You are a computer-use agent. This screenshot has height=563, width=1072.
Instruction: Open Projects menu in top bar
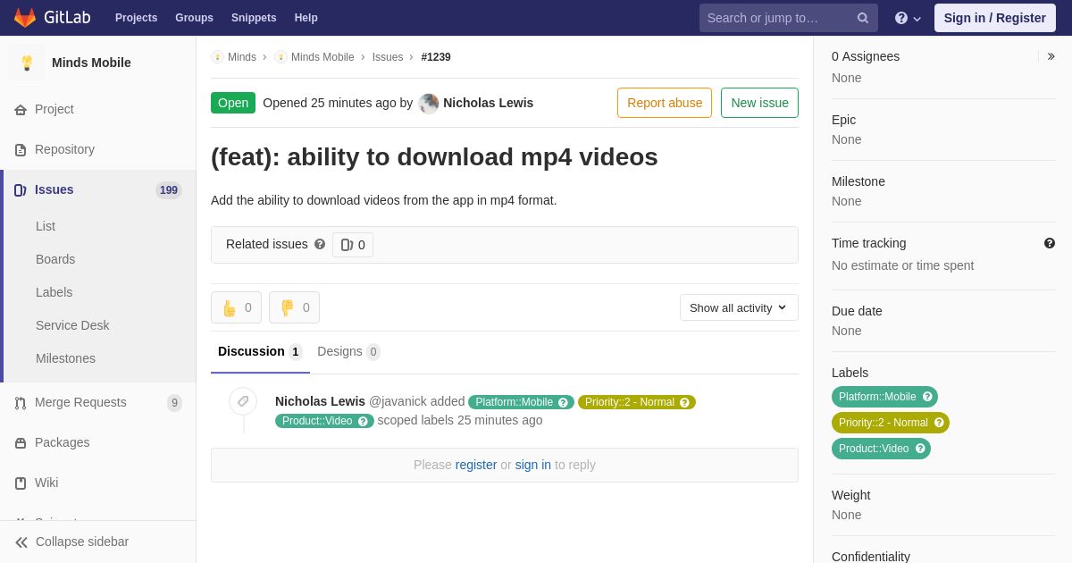point(136,18)
